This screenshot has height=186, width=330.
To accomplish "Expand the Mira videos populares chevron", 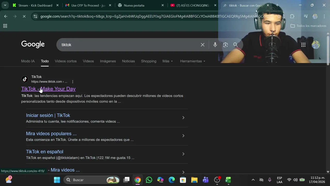I will pos(183,136).
